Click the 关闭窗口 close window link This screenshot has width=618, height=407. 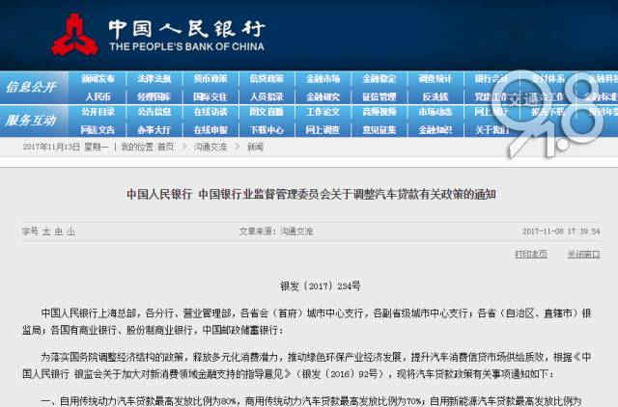(x=583, y=255)
